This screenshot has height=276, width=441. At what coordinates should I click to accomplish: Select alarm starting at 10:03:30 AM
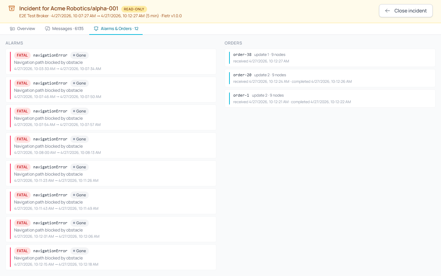click(111, 62)
